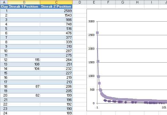This screenshot has height=115, width=167.
Task: Click the 3000 label on chart axis
Action: coord(92,21)
